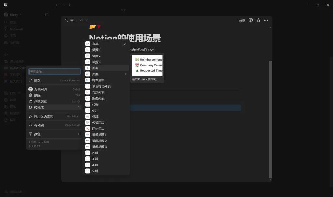Click the scrollbar up arrow
333x197 pixels.
pos(270,27)
